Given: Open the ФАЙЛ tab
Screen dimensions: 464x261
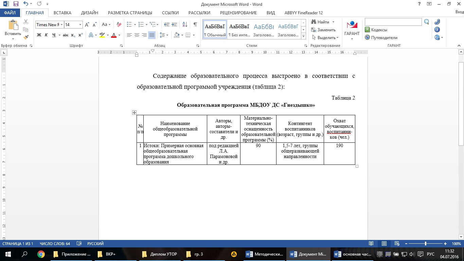Looking at the screenshot, I should [10, 13].
